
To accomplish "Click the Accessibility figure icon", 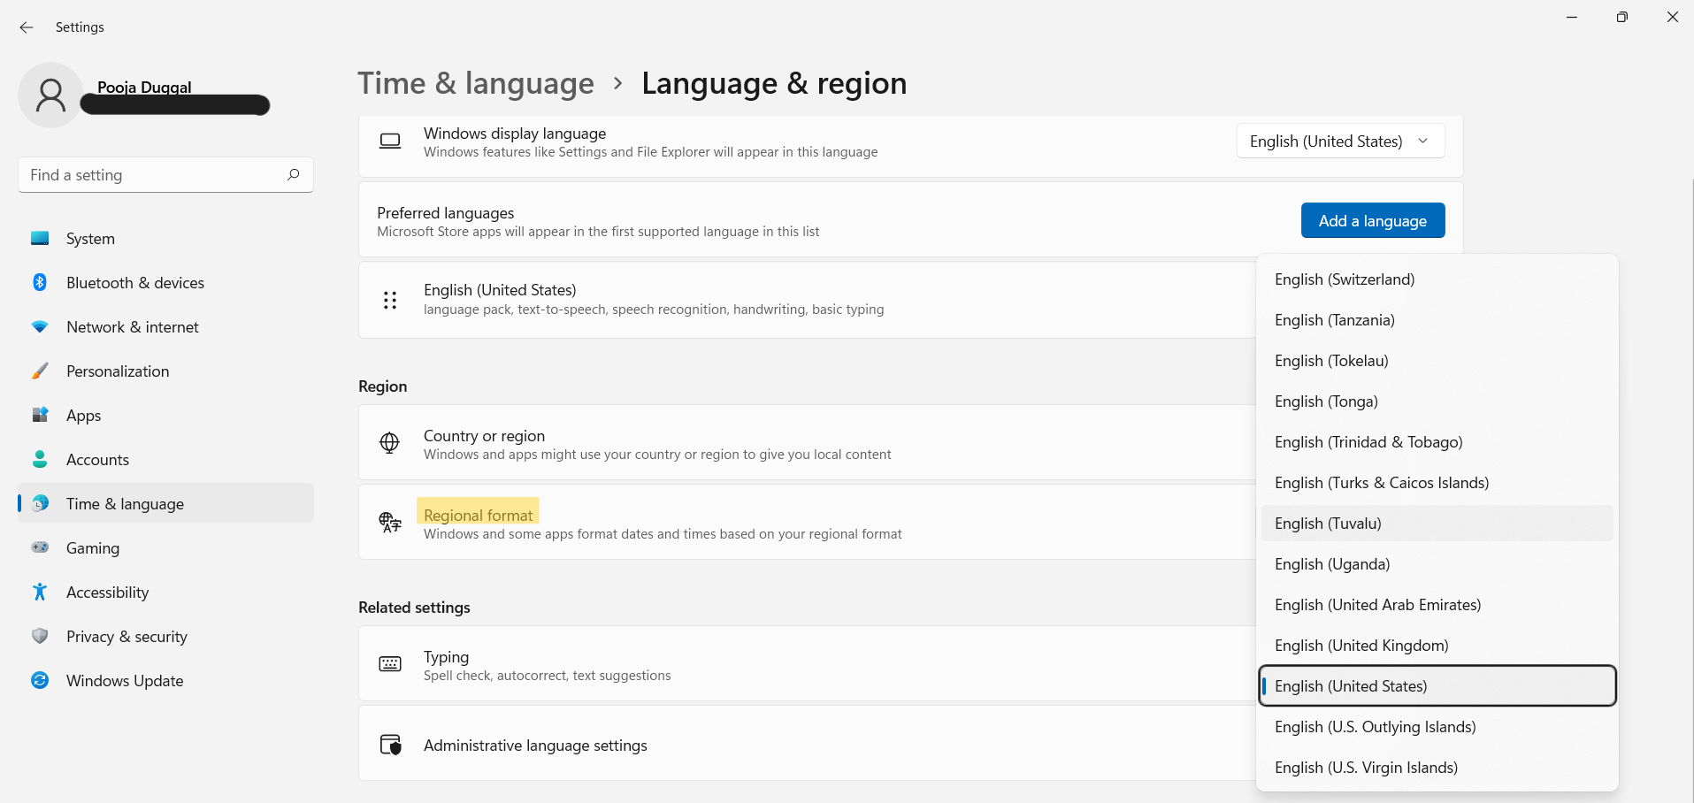I will coord(40,593).
